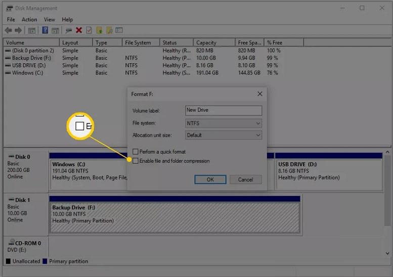Click the Disk 0 drive icon
393x277 pixels.
point(11,157)
